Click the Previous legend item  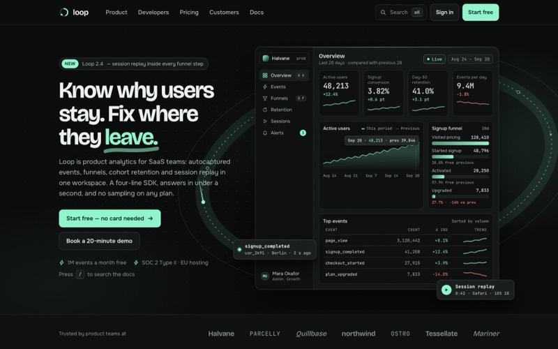pos(408,128)
